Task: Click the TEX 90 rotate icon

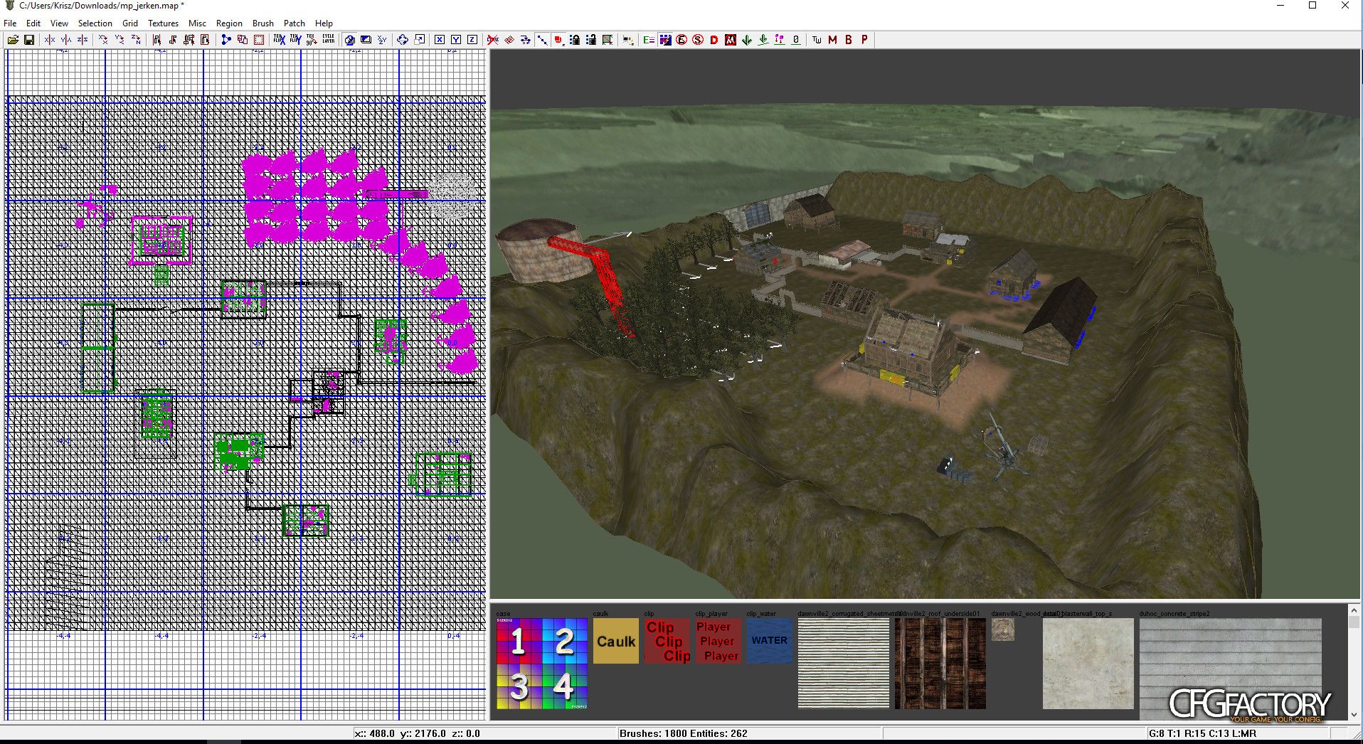Action: pos(312,40)
